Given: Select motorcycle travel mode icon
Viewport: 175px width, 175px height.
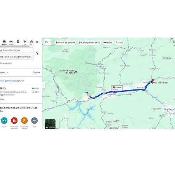Looking at the screenshot, I should [11, 42].
